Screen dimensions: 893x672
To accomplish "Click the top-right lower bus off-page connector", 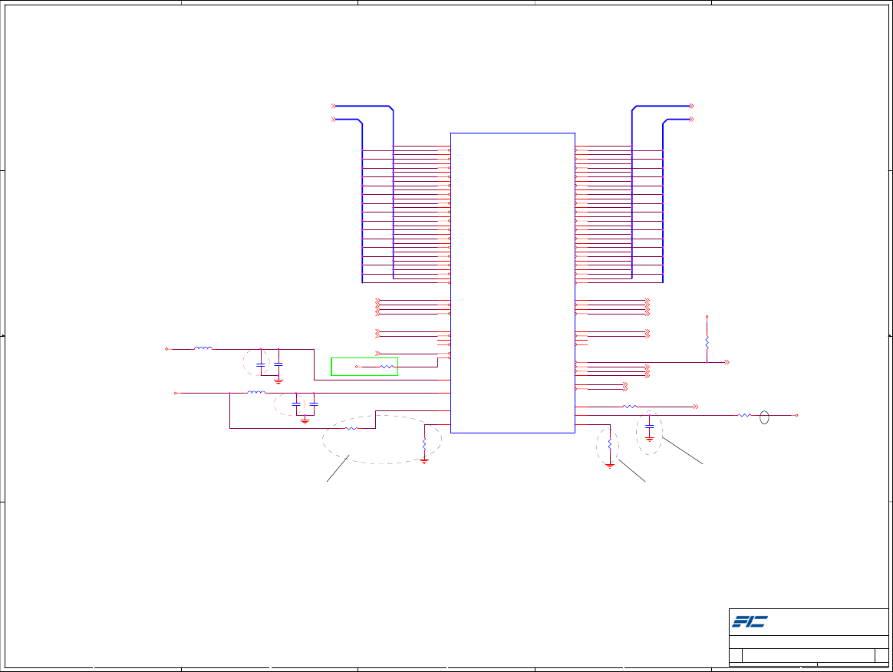I will (691, 119).
